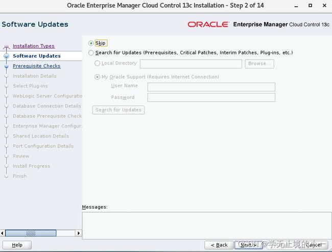Minimize the installer window

pyautogui.click(x=296, y=6)
